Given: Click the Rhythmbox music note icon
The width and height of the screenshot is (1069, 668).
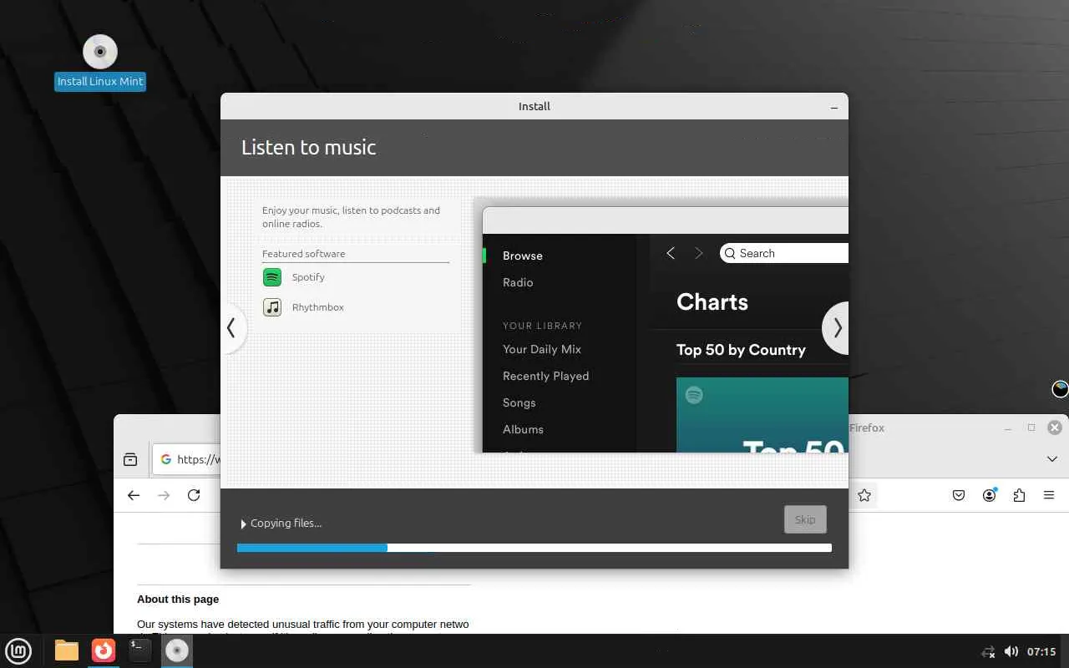Looking at the screenshot, I should (272, 307).
